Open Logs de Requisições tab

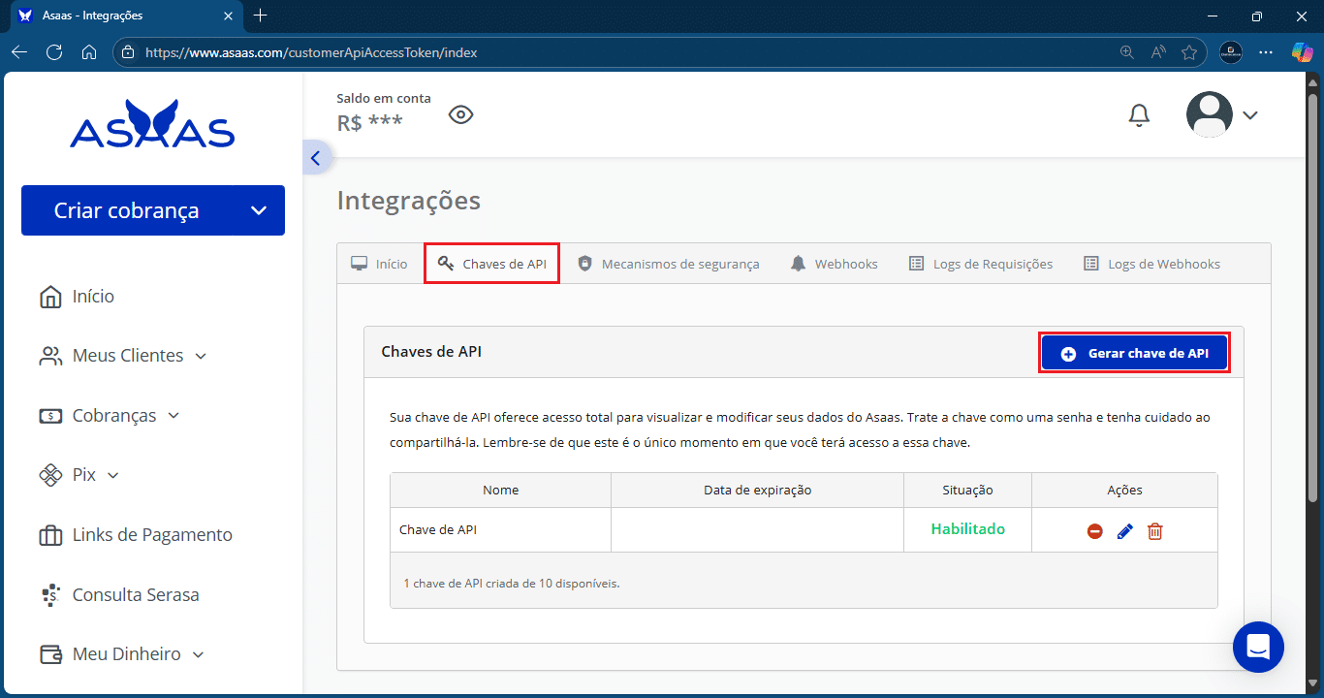point(981,264)
